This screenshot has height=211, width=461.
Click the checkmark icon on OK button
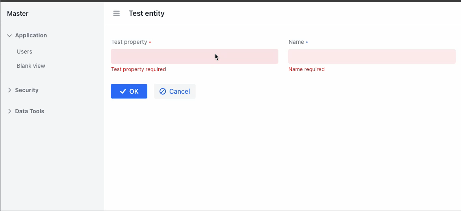pos(123,91)
